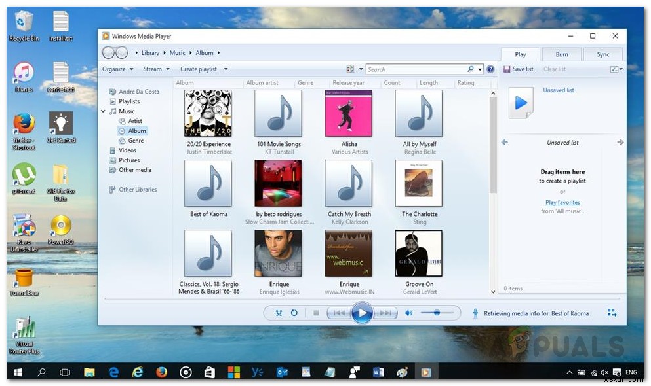The image size is (651, 386).
Task: Open Windows Media Player help icon
Action: pyautogui.click(x=490, y=69)
